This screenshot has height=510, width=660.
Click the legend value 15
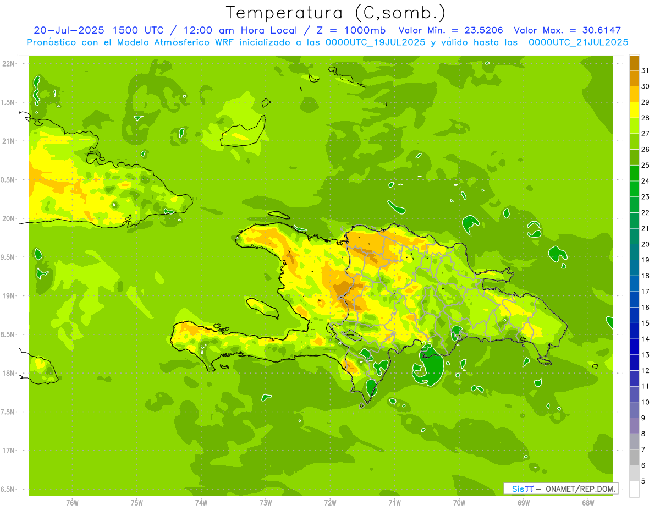(x=646, y=323)
